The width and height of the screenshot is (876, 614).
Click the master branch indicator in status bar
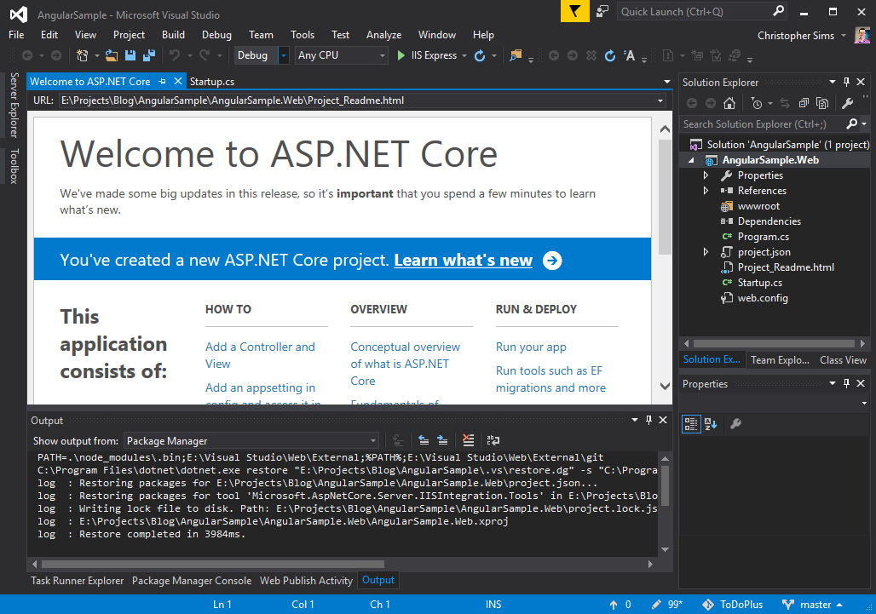click(x=813, y=604)
